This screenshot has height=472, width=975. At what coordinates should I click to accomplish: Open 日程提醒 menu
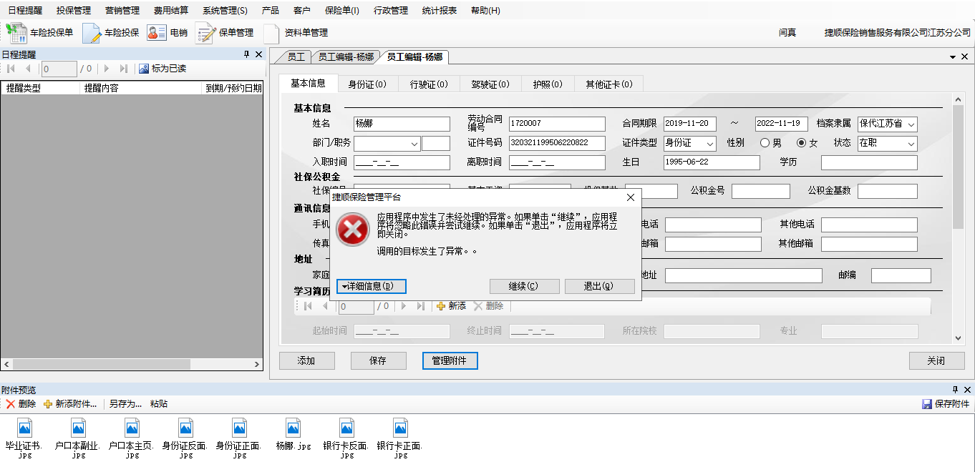click(25, 11)
